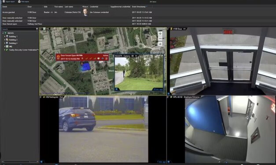Zoom out on the HQ map
The image size is (276, 165).
pyautogui.click(x=160, y=39)
